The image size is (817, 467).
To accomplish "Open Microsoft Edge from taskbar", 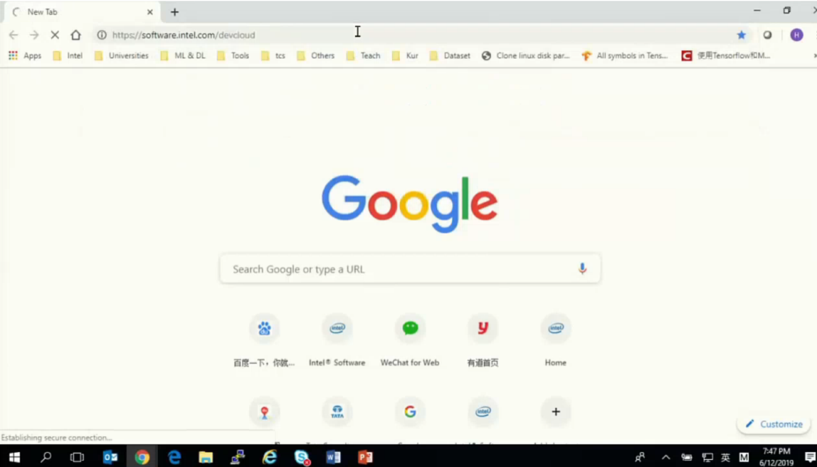I will coord(174,458).
